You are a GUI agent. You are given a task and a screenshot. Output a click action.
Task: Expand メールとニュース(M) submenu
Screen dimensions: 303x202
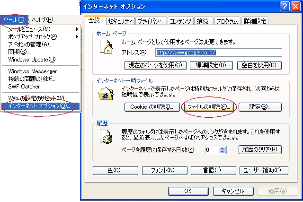tap(40, 29)
